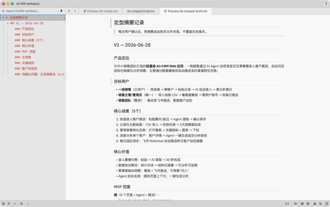Click the 做（8 个页面 + Agent + 推送） line
This screenshot has height=207, width=330.
(x=137, y=195)
